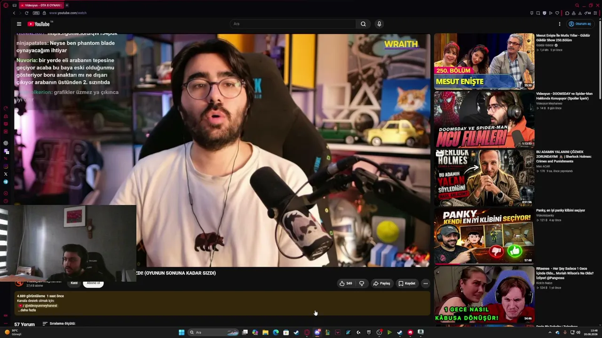The height and width of the screenshot is (338, 602).
Task: Open the X icon in Opera sidebar
Action: [x=6, y=174]
